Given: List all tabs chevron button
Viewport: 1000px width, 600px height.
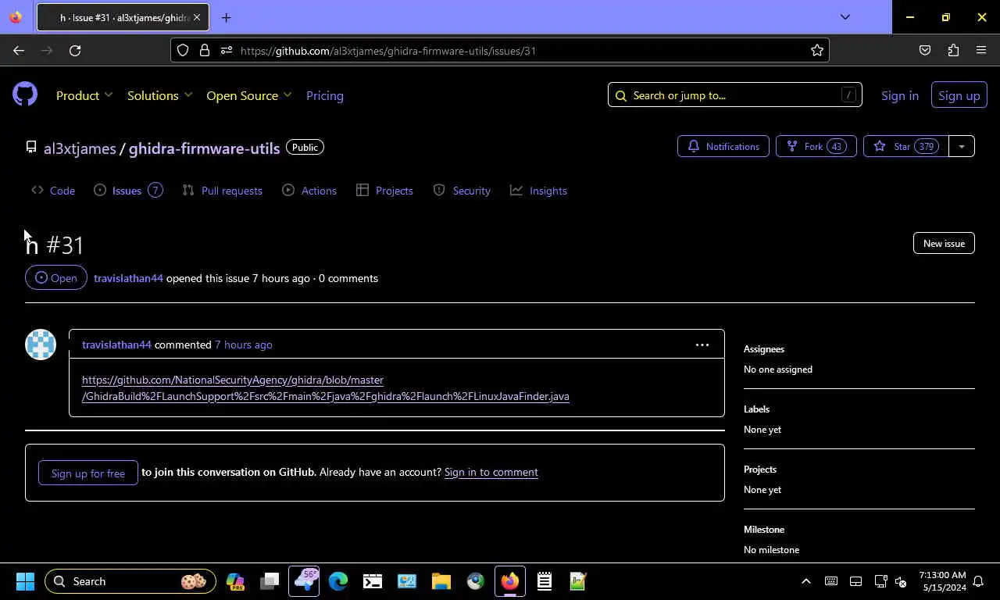Looking at the screenshot, I should pyautogui.click(x=845, y=17).
